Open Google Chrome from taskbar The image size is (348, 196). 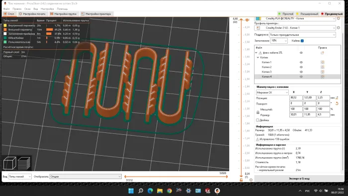(x=170, y=191)
